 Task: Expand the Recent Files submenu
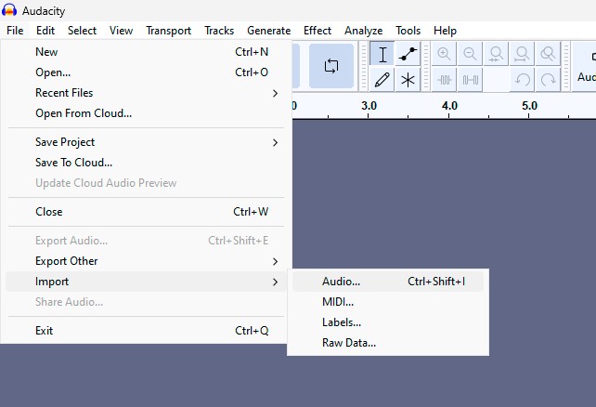pyautogui.click(x=147, y=93)
